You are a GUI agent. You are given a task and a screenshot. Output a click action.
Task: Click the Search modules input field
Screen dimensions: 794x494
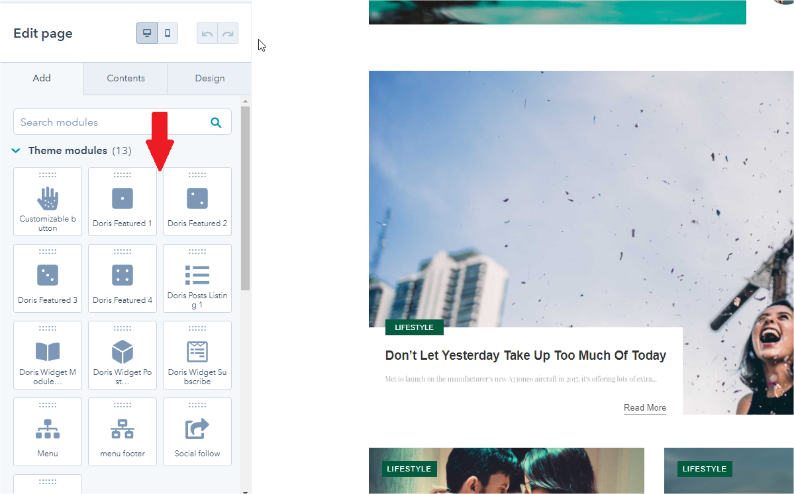click(x=109, y=122)
